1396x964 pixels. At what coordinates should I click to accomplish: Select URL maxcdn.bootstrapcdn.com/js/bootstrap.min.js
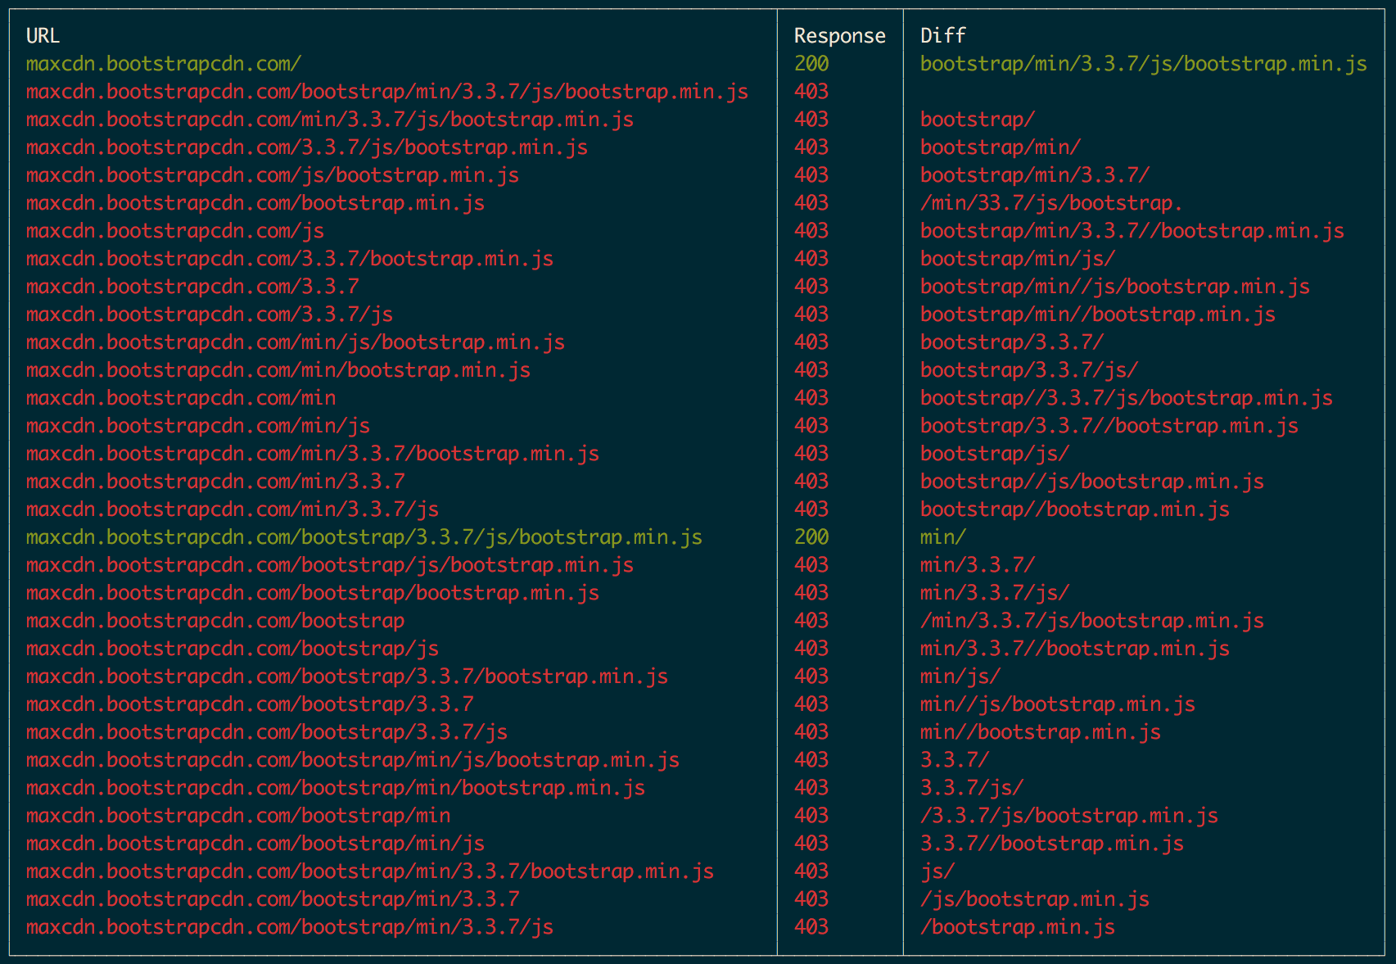(273, 175)
